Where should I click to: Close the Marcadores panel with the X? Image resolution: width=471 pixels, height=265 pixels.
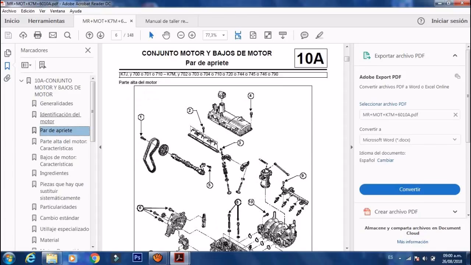(x=88, y=50)
